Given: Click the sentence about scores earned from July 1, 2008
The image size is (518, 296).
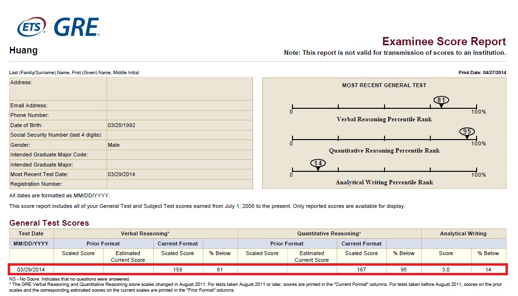Looking at the screenshot, I should tap(207, 206).
